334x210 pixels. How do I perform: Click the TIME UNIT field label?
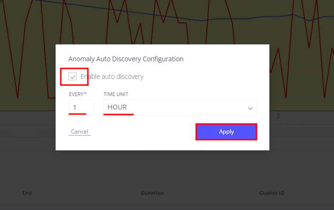(116, 94)
